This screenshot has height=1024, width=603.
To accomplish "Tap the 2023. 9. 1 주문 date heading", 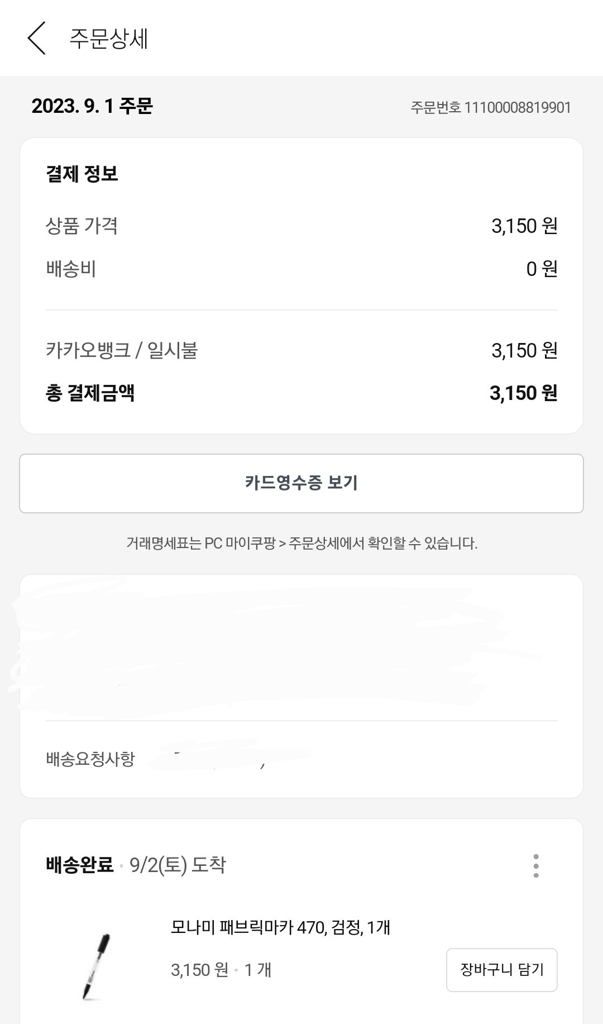I will click(92, 106).
